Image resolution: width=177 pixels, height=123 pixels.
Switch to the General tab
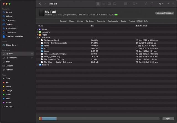63,21
